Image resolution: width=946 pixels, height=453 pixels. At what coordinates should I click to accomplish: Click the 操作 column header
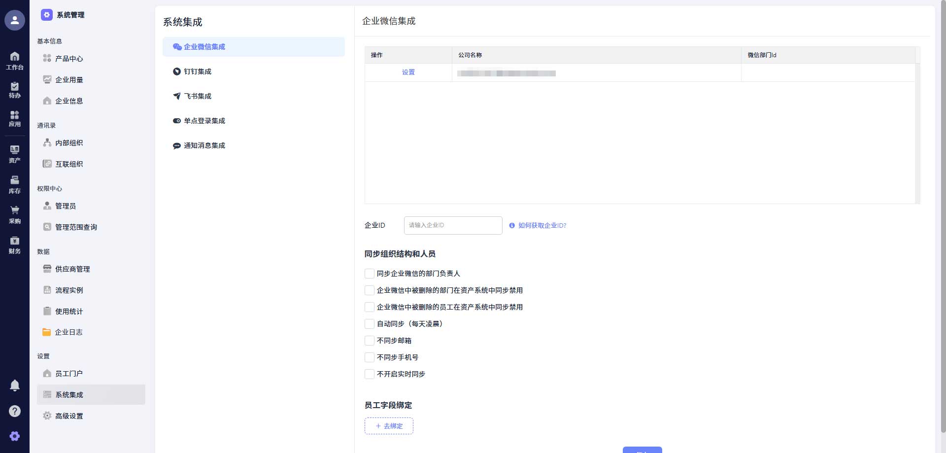pyautogui.click(x=408, y=55)
